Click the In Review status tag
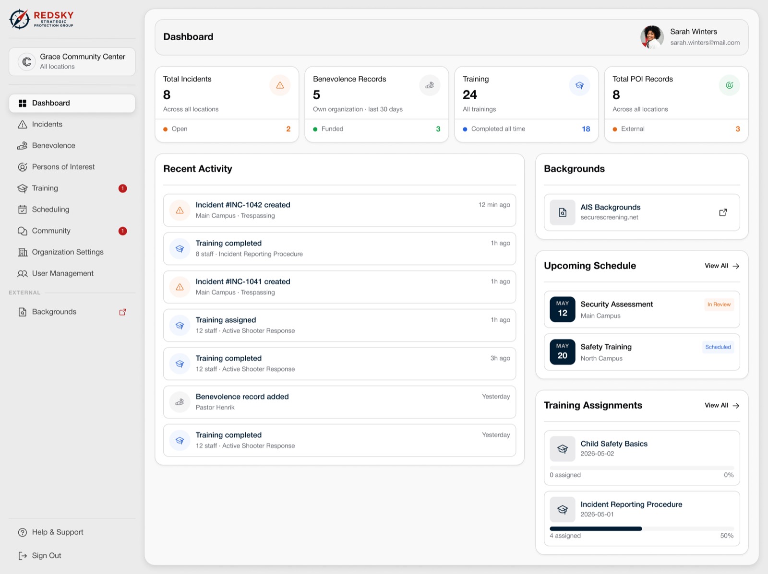The image size is (768, 574). pyautogui.click(x=719, y=305)
